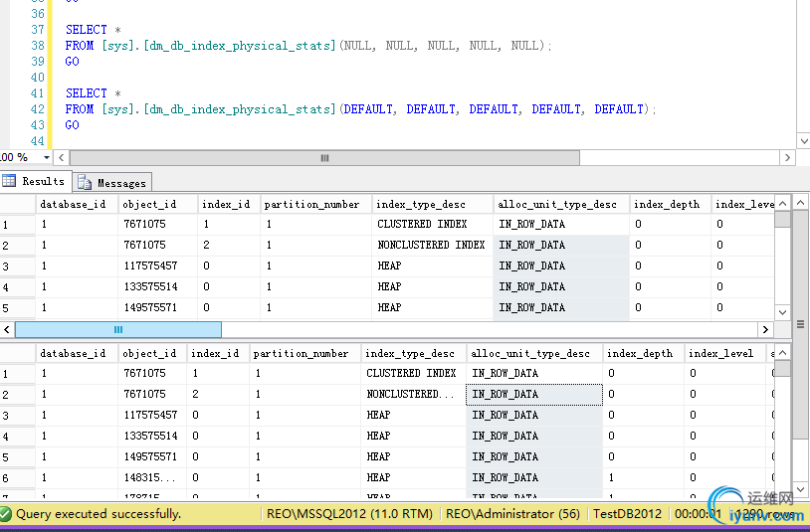
Task: Place cursor on line 42 DEFAULT parameters
Action: point(495,109)
